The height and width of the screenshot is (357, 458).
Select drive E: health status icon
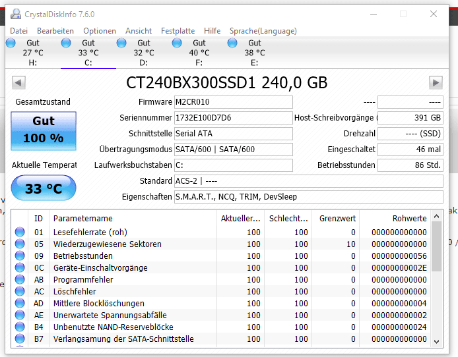coord(232,43)
